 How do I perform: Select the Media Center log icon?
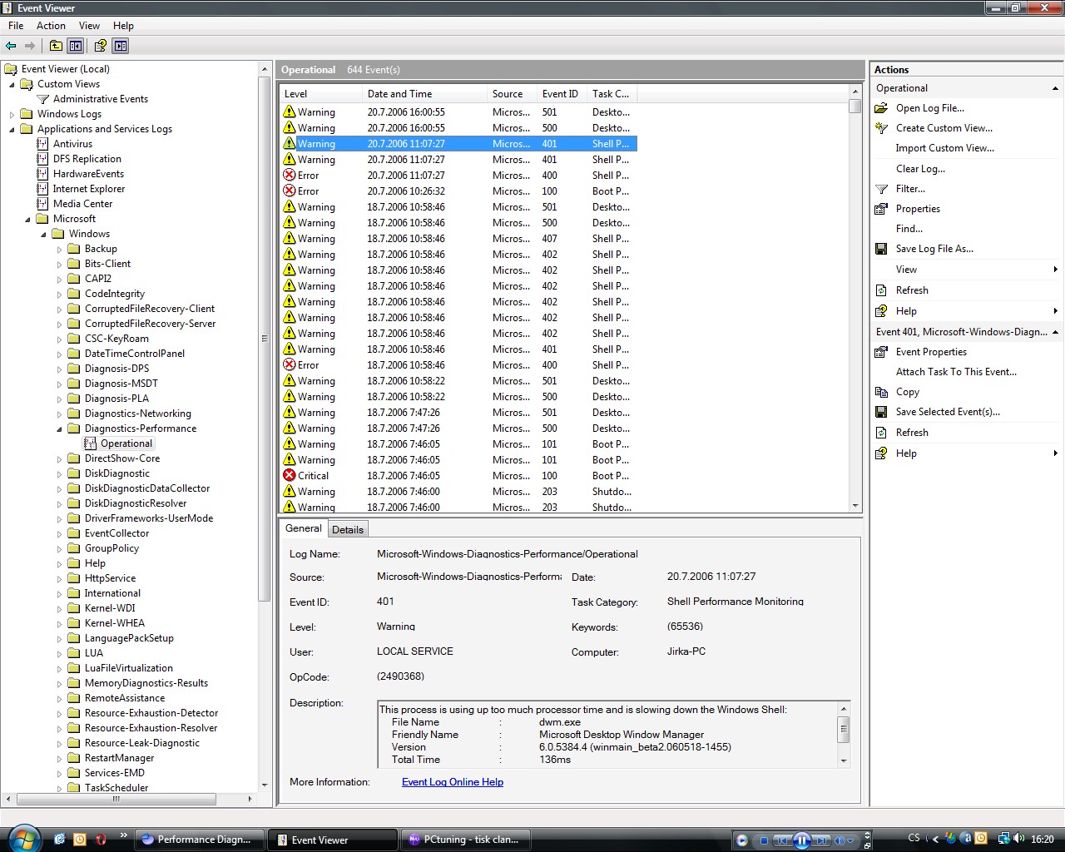[x=43, y=204]
